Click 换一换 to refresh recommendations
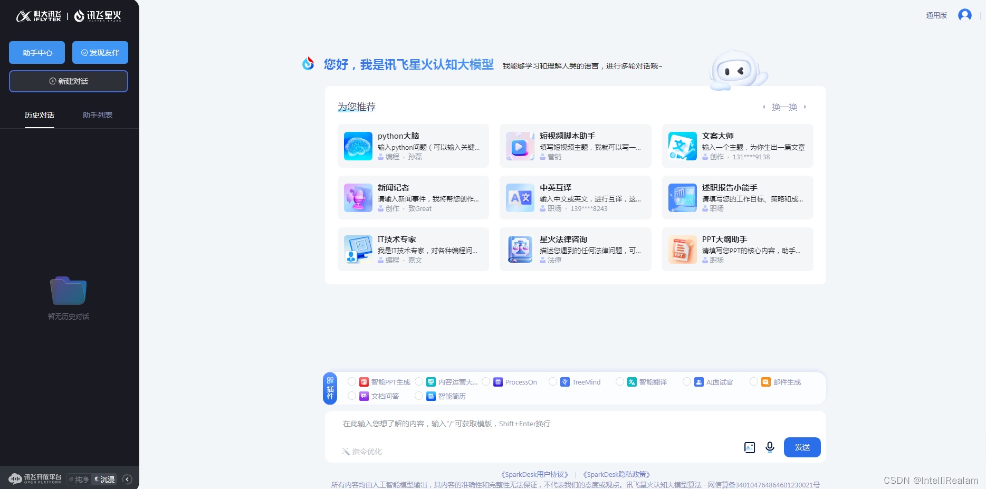The height and width of the screenshot is (489, 986). (784, 107)
